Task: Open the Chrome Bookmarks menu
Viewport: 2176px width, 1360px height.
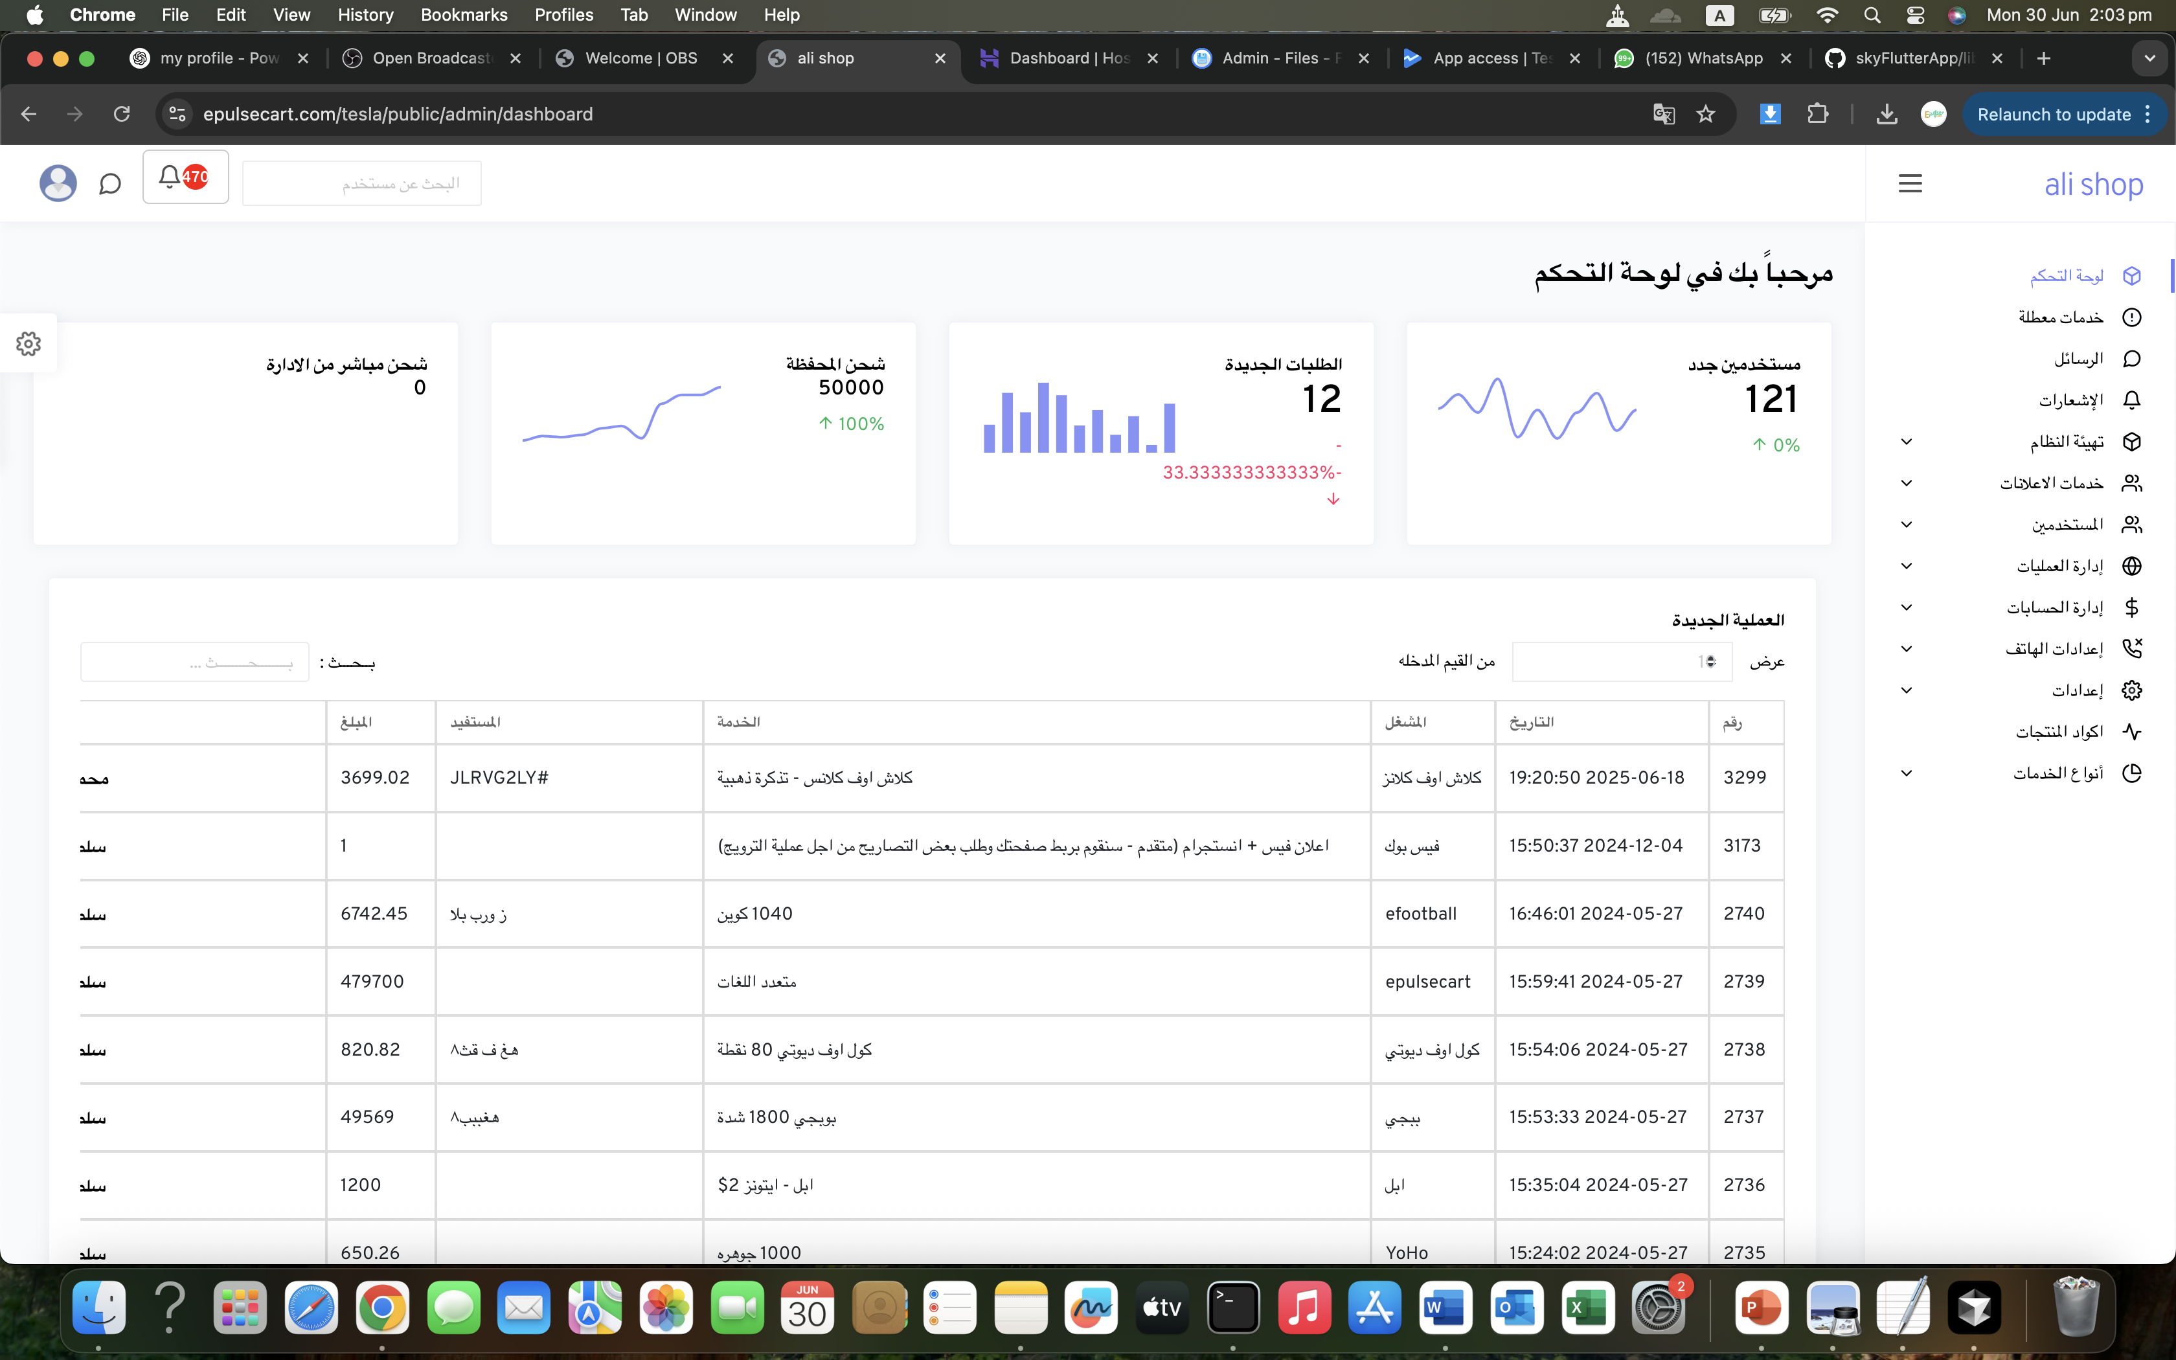Action: (x=464, y=14)
